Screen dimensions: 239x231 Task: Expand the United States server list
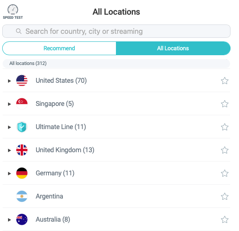coord(9,81)
